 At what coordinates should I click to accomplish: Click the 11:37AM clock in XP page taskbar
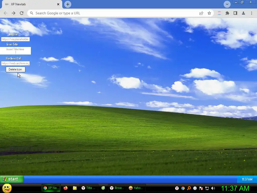(x=247, y=179)
